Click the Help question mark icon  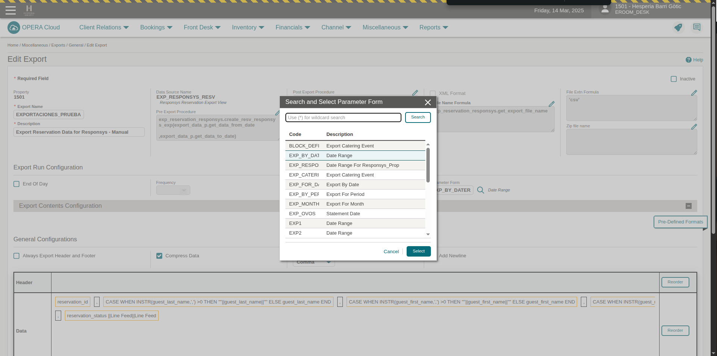click(688, 60)
